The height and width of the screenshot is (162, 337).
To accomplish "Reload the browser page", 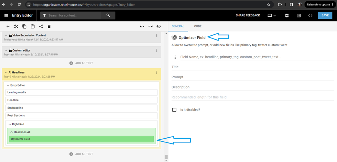I will [x=20, y=4].
